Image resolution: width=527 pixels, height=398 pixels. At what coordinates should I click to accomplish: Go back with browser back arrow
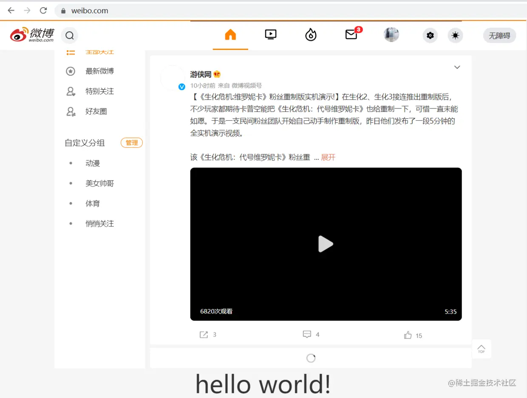pos(11,11)
